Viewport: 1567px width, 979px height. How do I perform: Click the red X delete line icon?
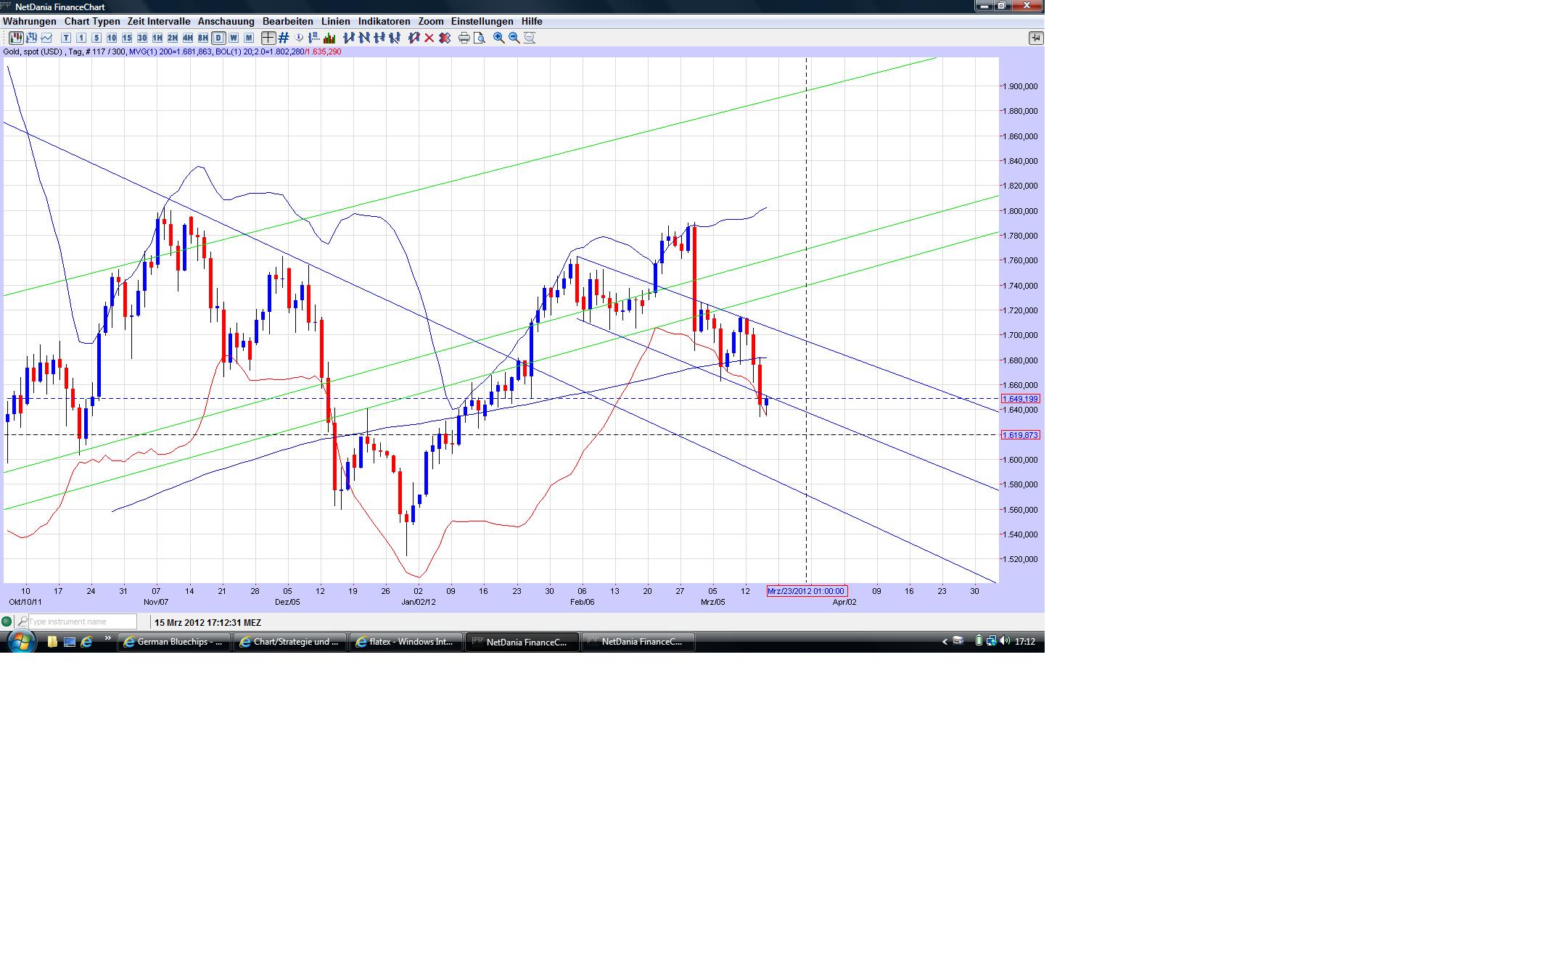(x=429, y=38)
